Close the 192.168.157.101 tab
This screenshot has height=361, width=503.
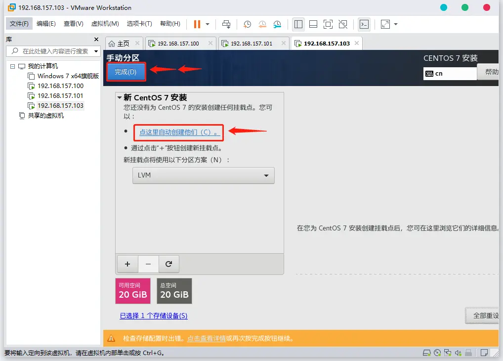[284, 43]
